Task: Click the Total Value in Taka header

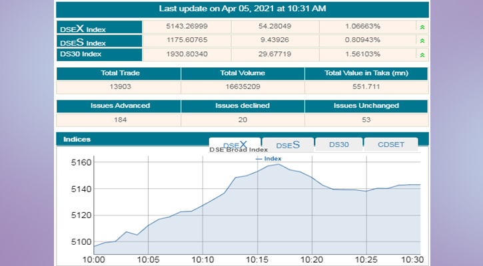Action: tap(366, 74)
